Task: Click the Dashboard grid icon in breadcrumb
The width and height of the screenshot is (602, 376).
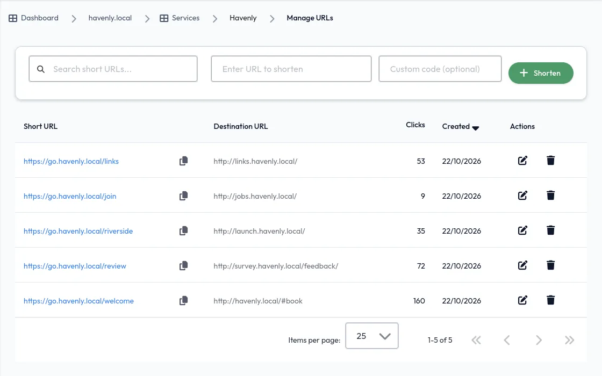Action: tap(13, 18)
